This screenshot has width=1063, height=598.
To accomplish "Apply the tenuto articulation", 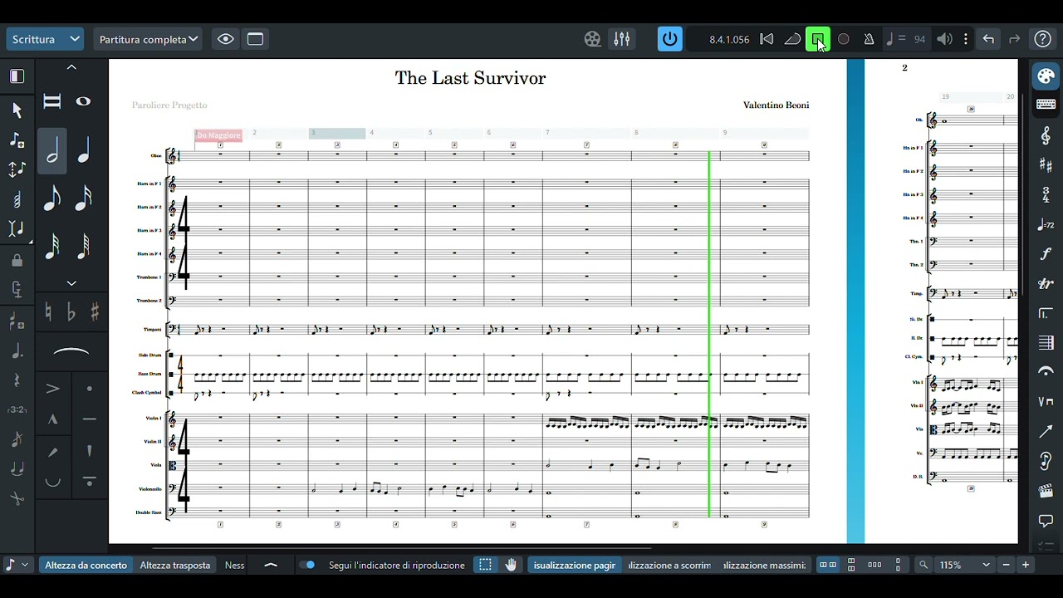I will (90, 419).
